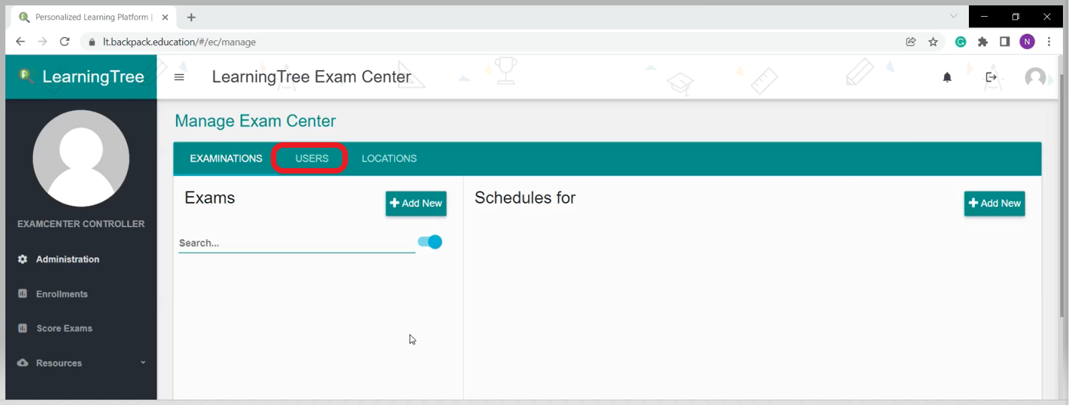Click the Resources cloud icon
Image resolution: width=1069 pixels, height=405 pixels.
pos(23,363)
